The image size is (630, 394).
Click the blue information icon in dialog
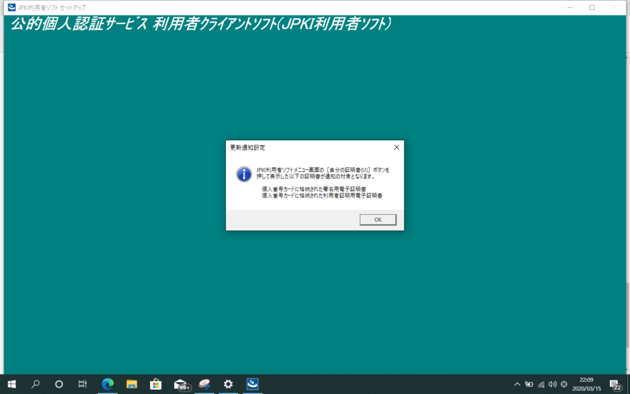[x=244, y=174]
